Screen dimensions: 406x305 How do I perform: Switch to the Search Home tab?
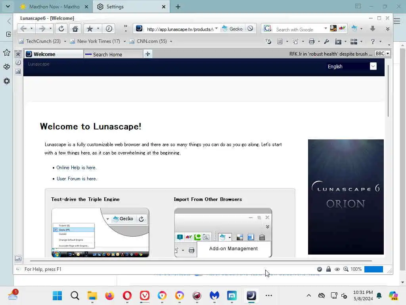click(113, 54)
